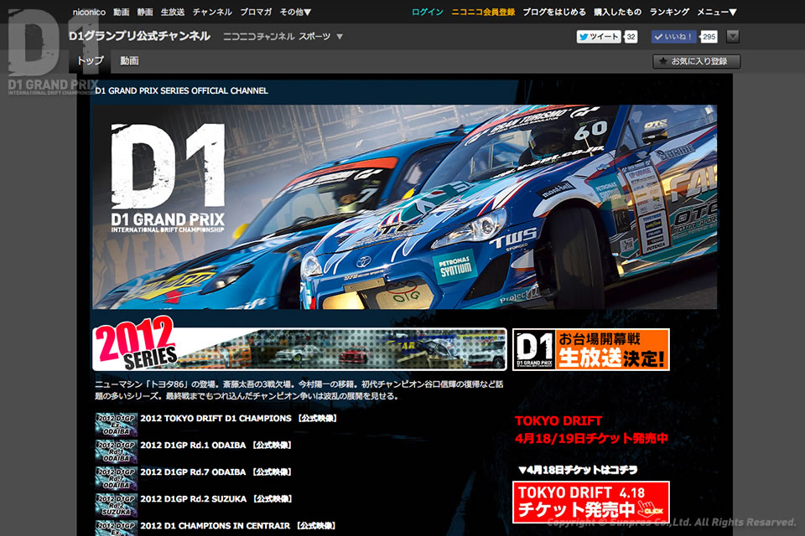Open the 2012 SERIES banner
805x536 pixels.
(x=299, y=345)
